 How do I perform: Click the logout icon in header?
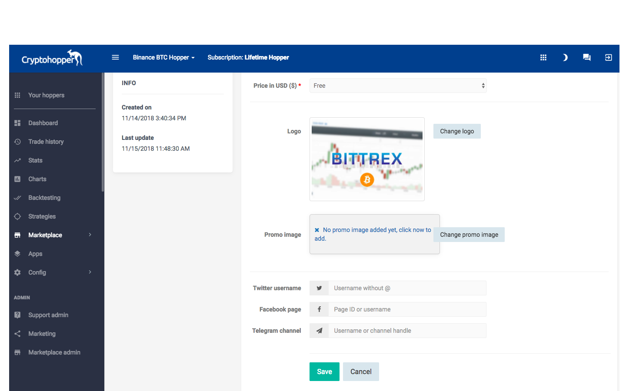pyautogui.click(x=609, y=57)
